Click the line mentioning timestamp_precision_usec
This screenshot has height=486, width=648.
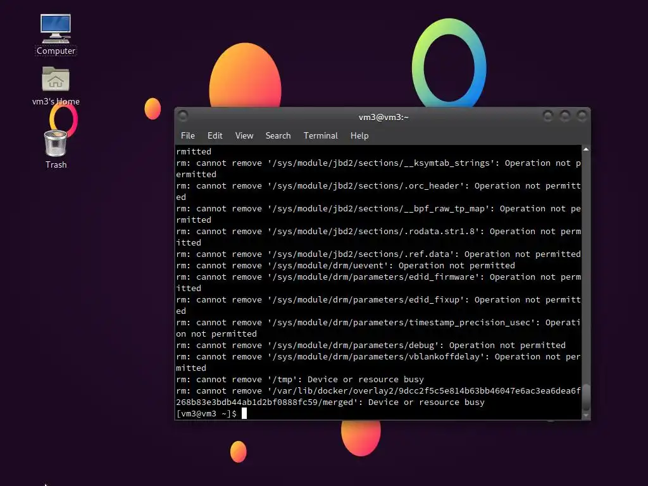(x=378, y=328)
